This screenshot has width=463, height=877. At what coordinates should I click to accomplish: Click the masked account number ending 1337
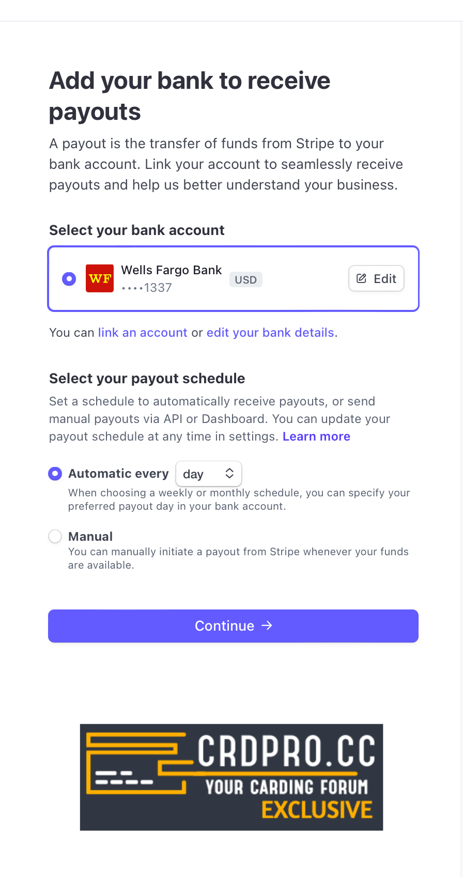[x=147, y=288]
